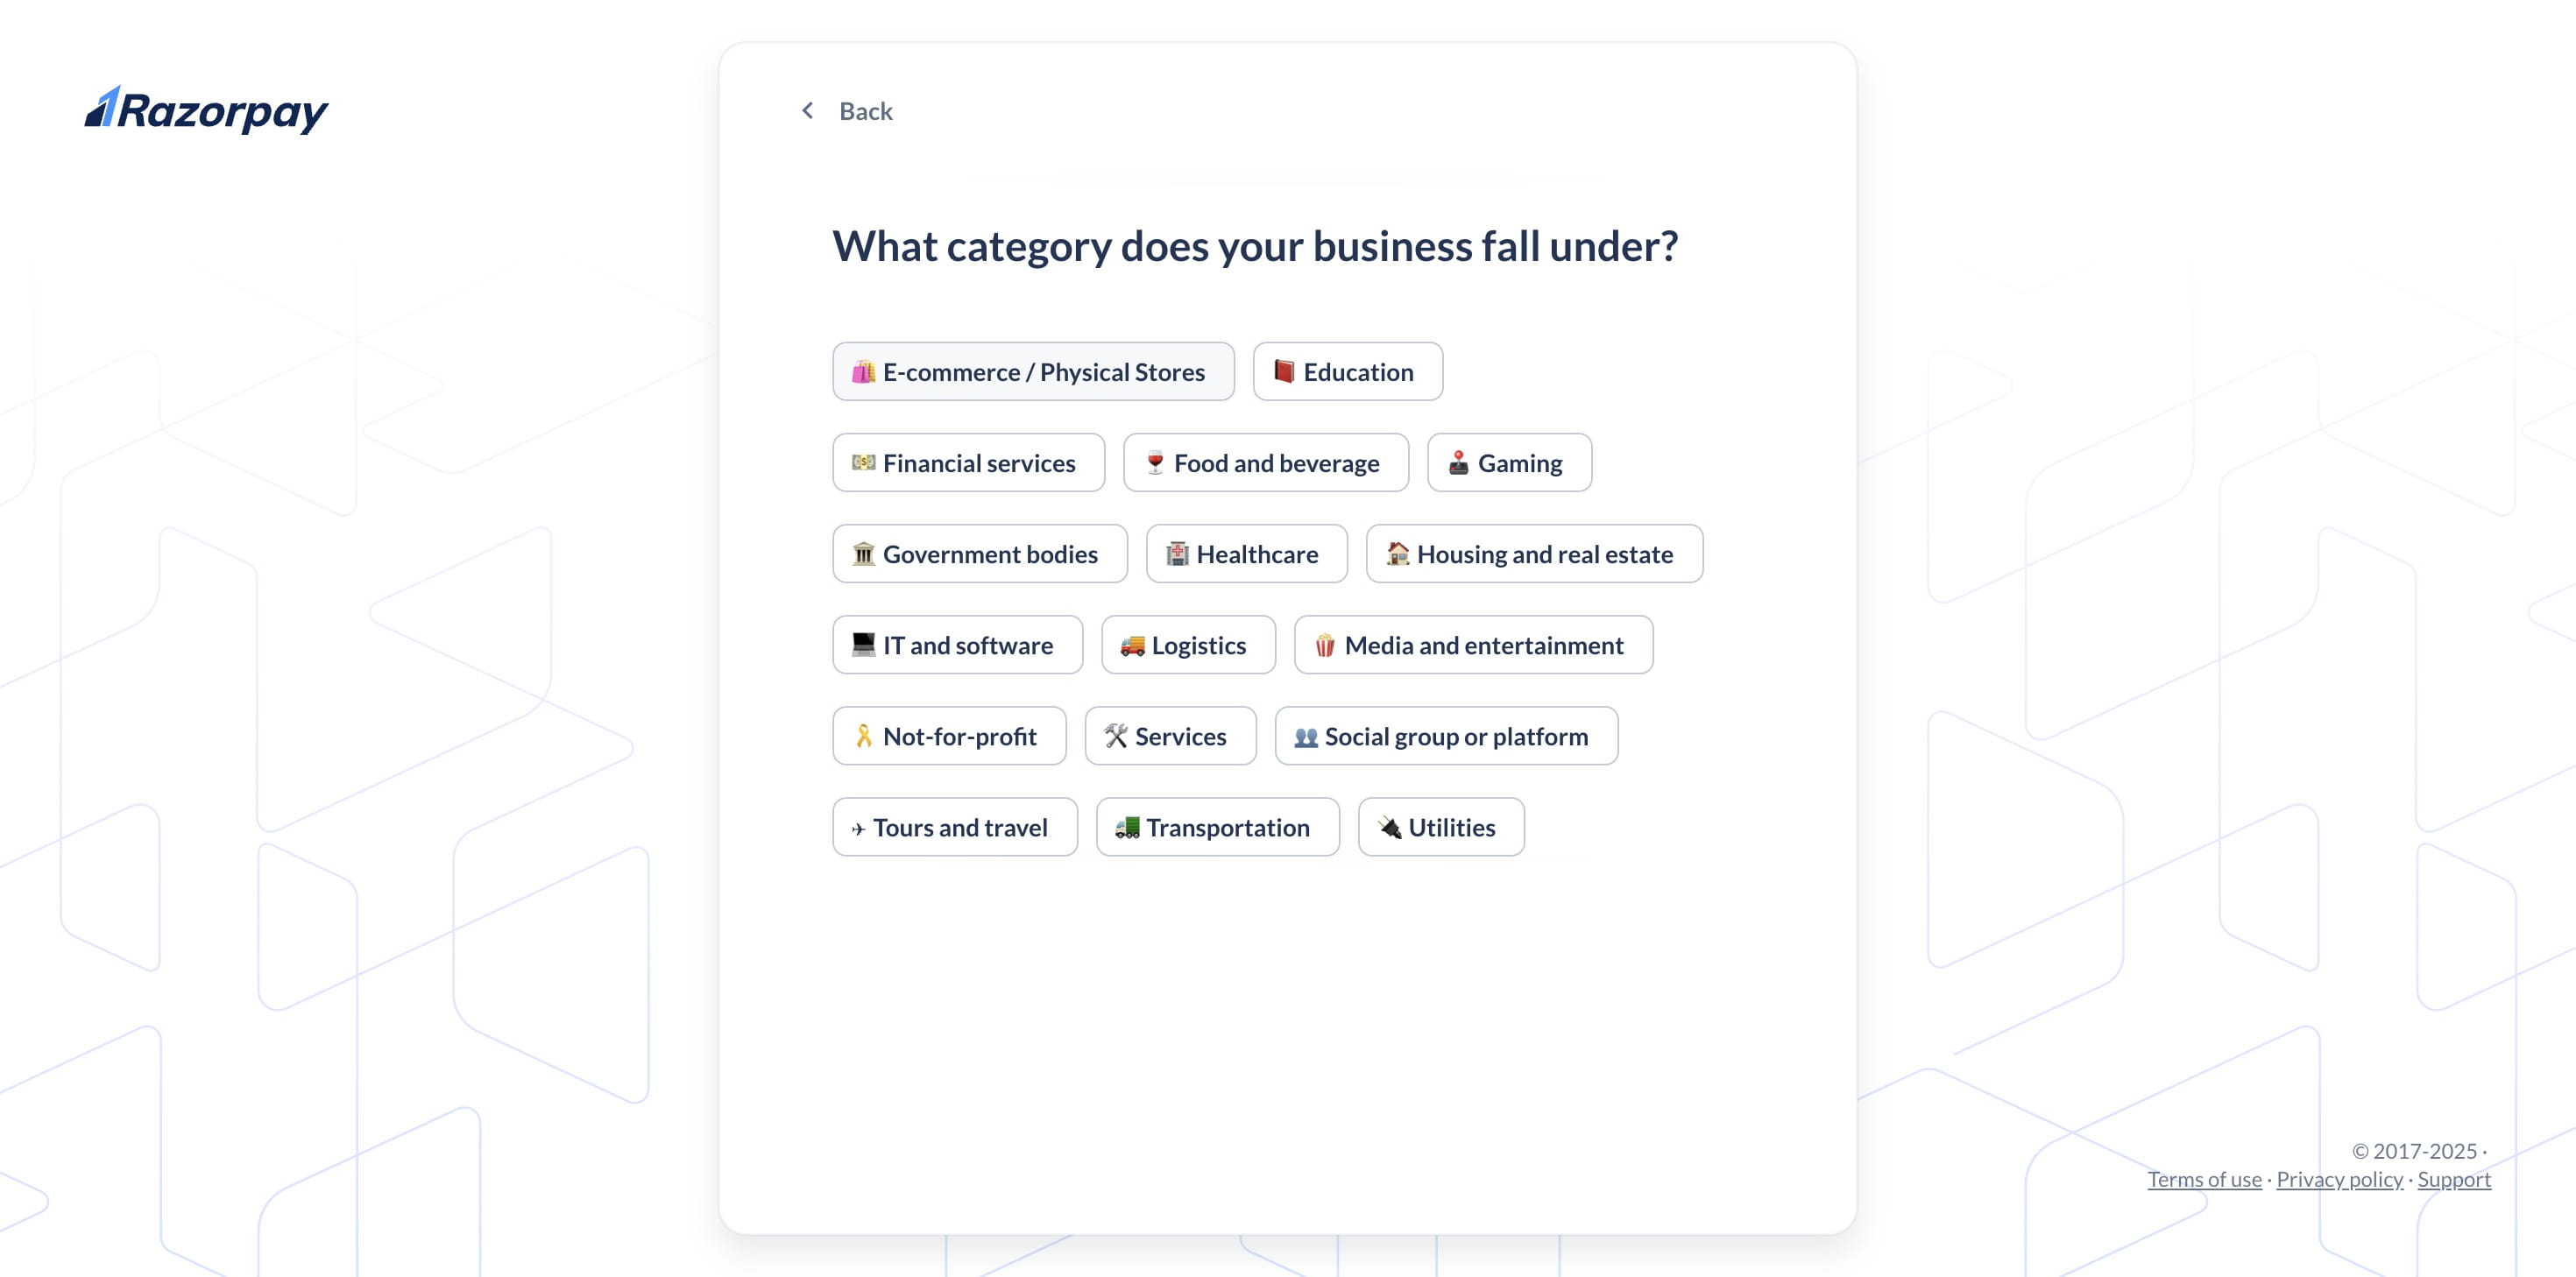Click the Razorpay logo
This screenshot has height=1277, width=2576.
[x=205, y=110]
